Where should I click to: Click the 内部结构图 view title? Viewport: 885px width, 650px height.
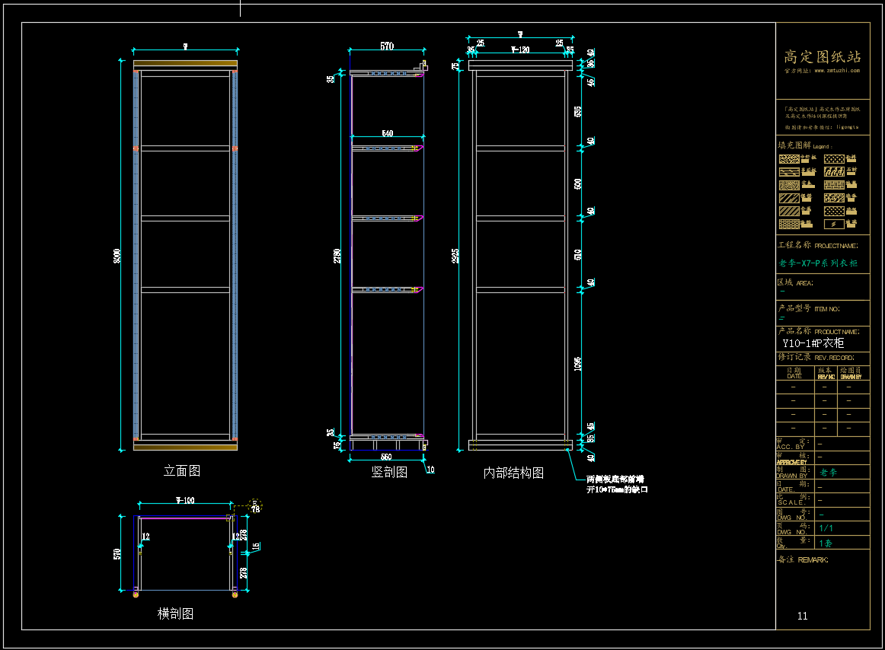coord(513,473)
